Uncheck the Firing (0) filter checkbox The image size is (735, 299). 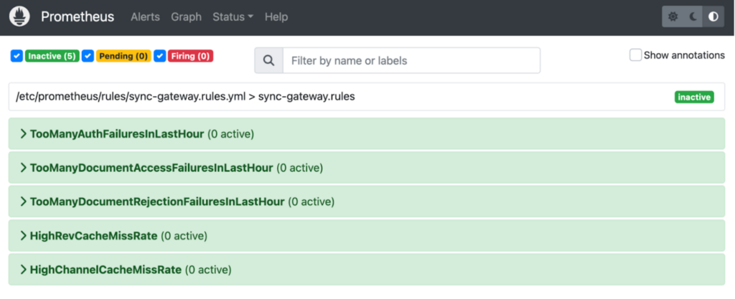coord(160,56)
